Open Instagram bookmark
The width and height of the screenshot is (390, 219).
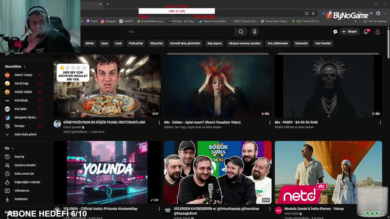tap(108, 21)
